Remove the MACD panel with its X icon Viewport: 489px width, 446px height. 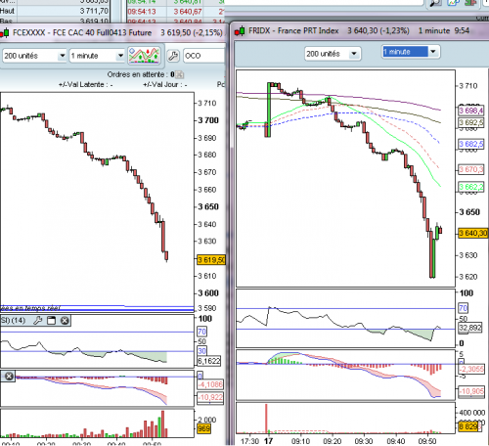[x=9, y=377]
